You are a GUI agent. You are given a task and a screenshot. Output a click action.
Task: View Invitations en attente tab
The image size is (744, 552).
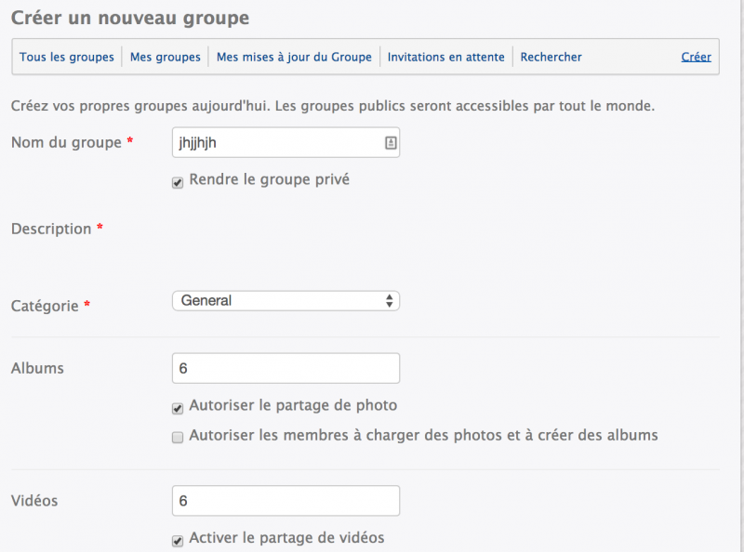coord(446,57)
